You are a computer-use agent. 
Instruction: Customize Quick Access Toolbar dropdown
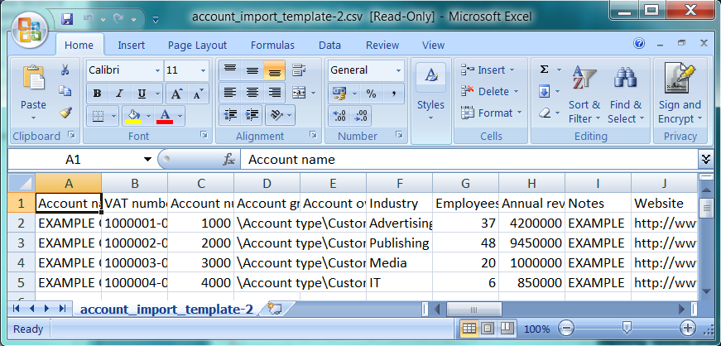tap(156, 19)
